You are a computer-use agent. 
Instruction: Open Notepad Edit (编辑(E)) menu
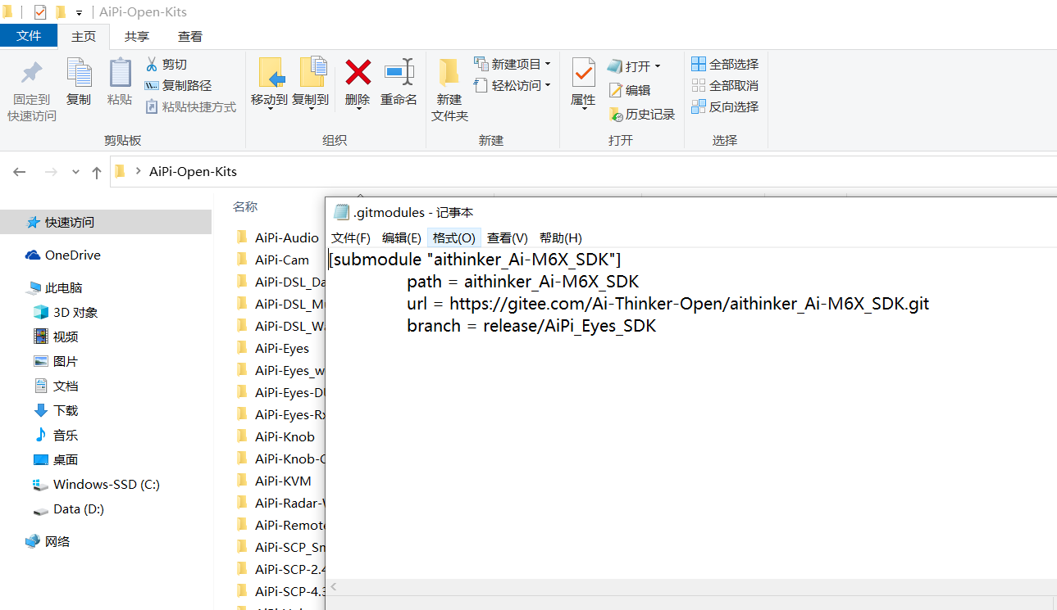tap(402, 237)
